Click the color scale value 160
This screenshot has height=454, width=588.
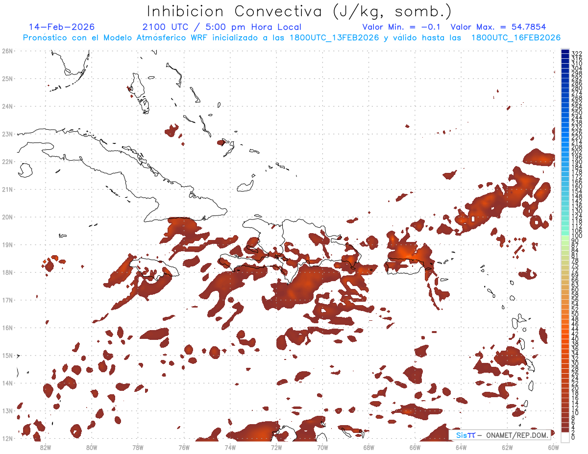pyautogui.click(x=577, y=187)
